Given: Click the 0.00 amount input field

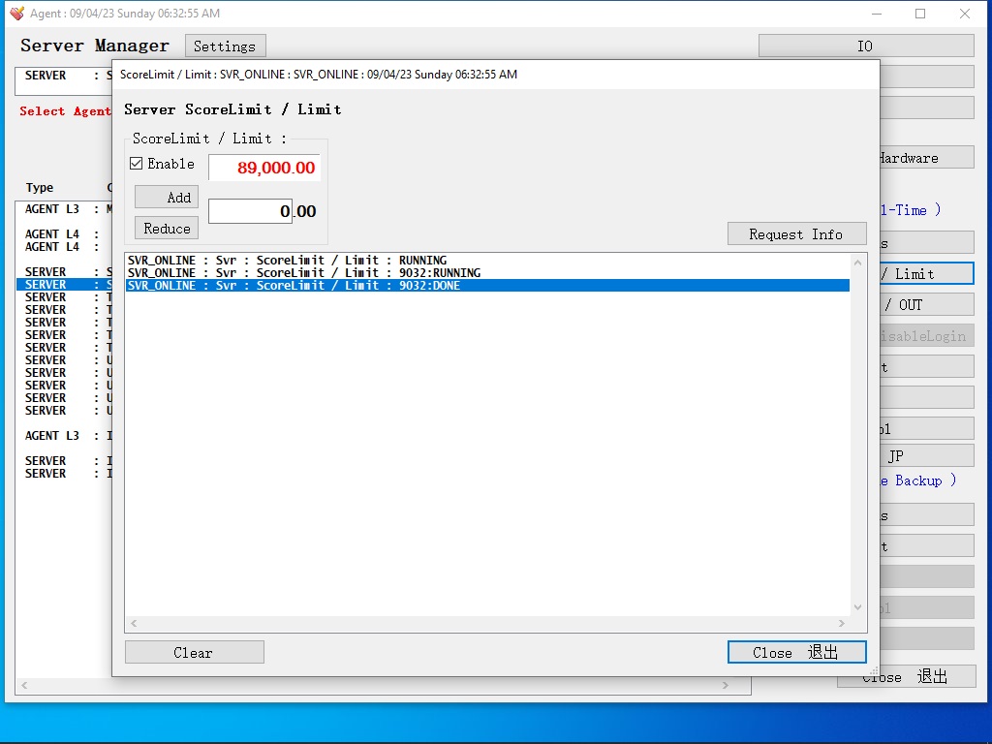Looking at the screenshot, I should [250, 211].
